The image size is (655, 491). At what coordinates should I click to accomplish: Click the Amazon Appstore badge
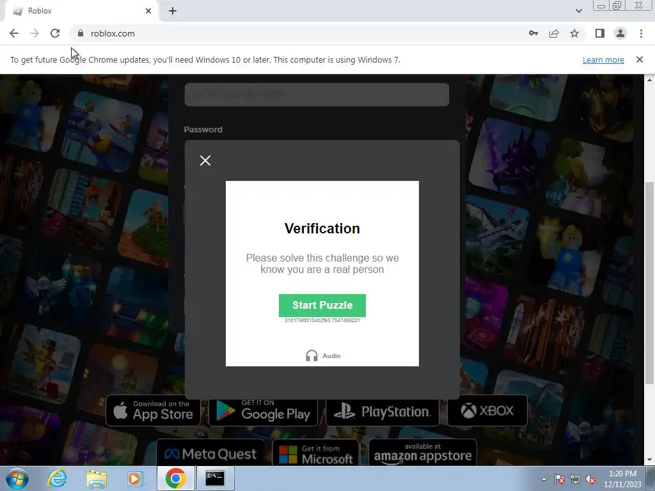click(x=423, y=453)
